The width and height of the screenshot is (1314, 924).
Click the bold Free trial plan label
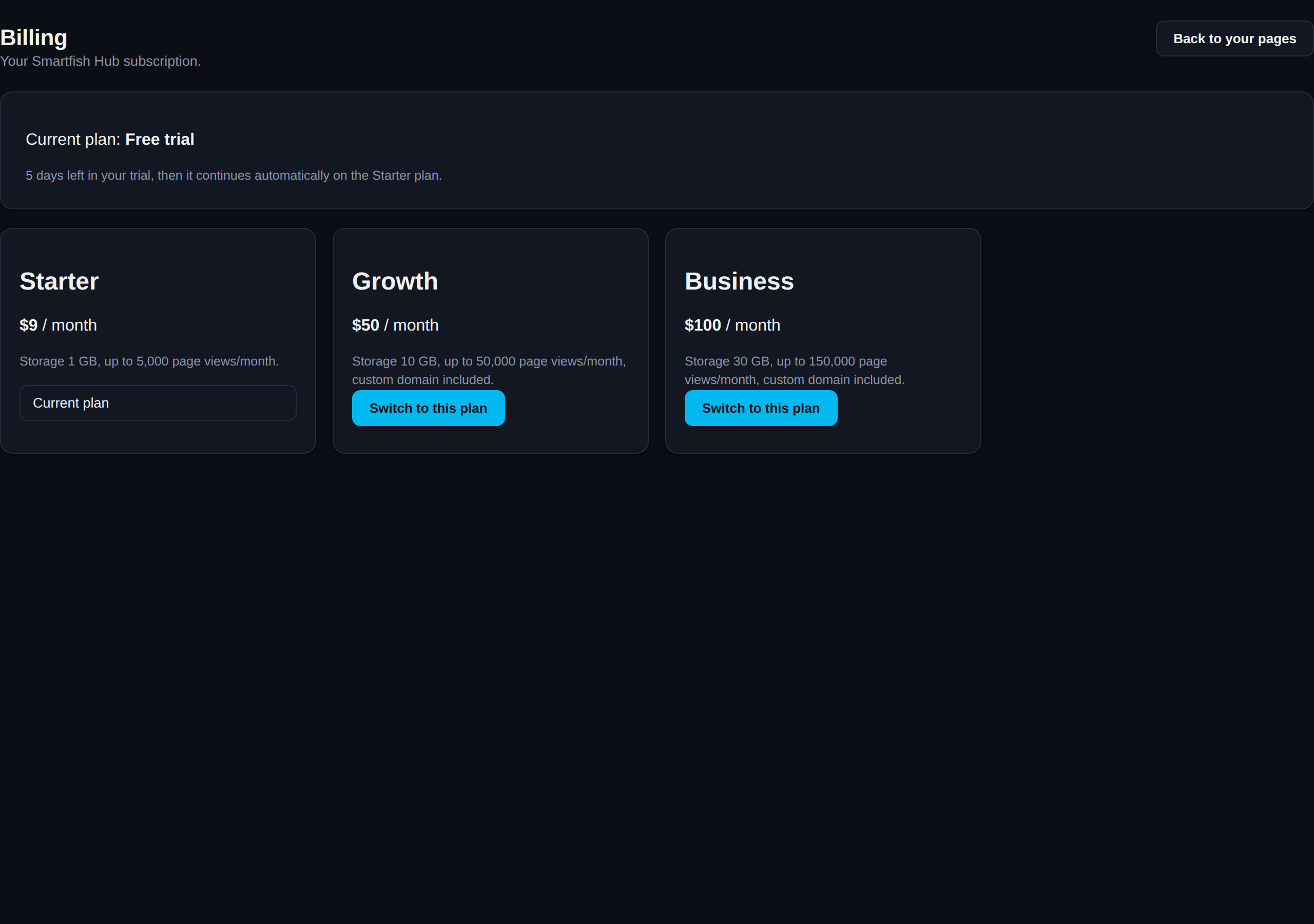point(160,139)
